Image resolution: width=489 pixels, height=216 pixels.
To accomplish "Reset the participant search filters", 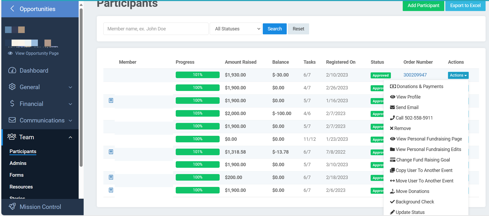I will coord(298,29).
